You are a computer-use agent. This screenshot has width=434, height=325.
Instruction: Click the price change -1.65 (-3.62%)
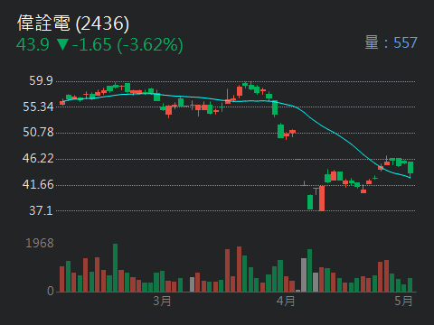click(127, 45)
